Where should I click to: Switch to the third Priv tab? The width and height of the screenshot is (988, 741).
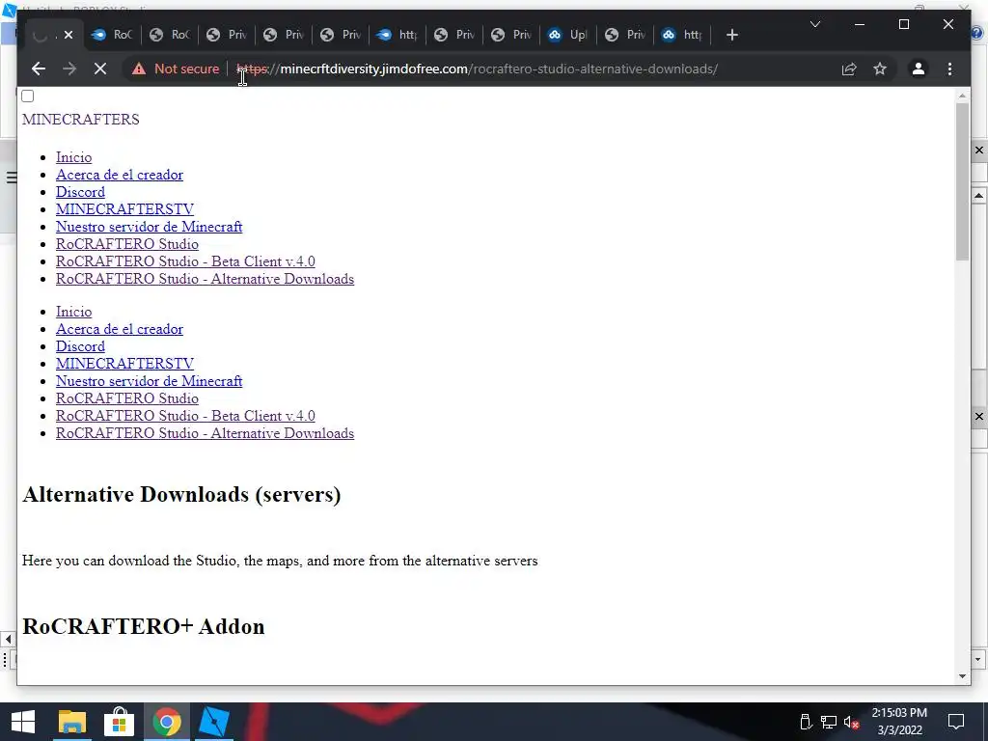(341, 35)
